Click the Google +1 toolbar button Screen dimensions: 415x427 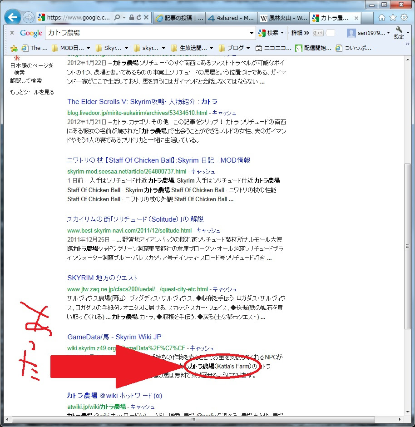click(318, 33)
